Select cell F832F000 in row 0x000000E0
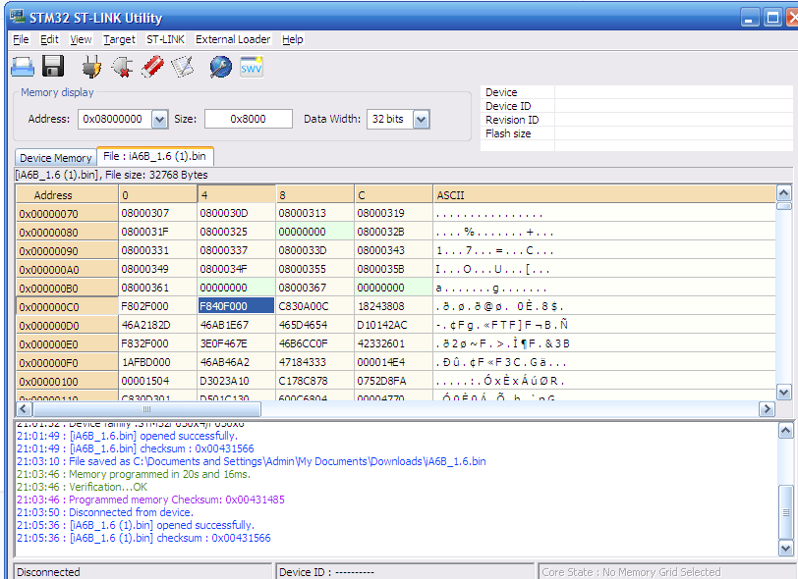Image resolution: width=798 pixels, height=579 pixels. click(x=158, y=343)
